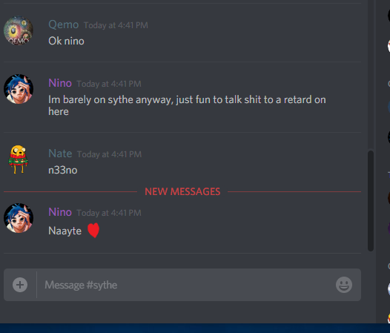Open the emoji picker smiley icon
Image resolution: width=390 pixels, height=333 pixels.
[x=344, y=285]
